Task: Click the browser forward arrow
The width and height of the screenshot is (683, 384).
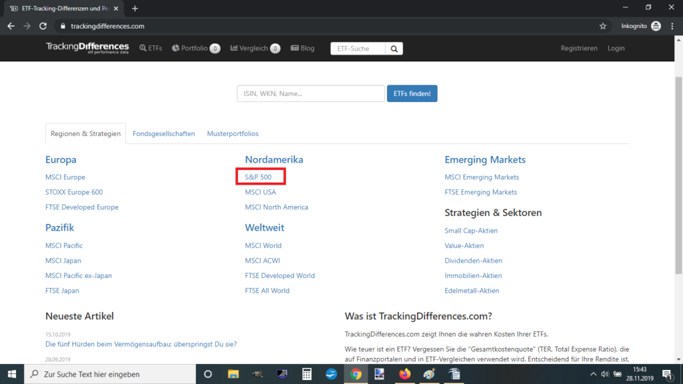Action: [x=27, y=26]
